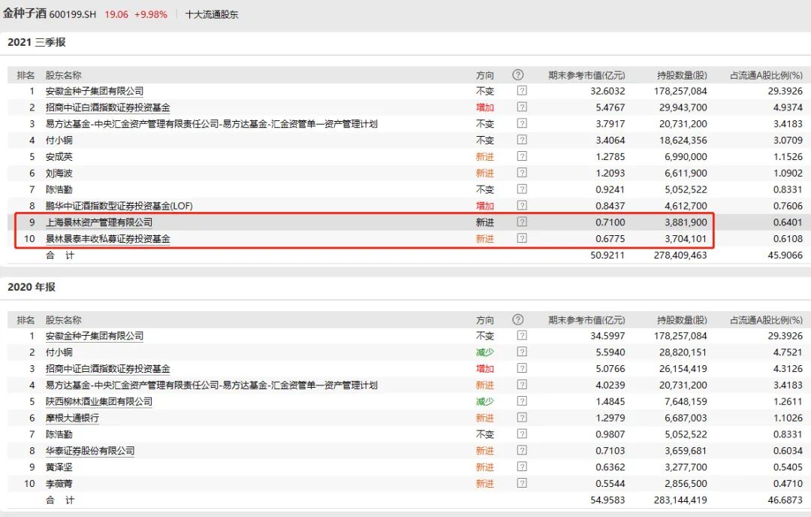Click the question icon in 摩根大通银行 row
This screenshot has height=517, width=811.
(x=522, y=418)
